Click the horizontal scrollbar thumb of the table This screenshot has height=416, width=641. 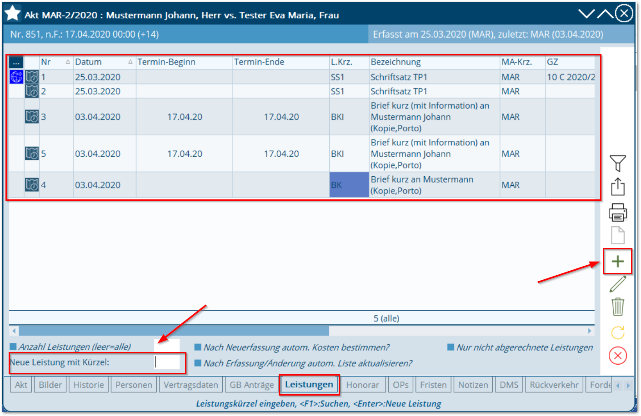point(174,331)
